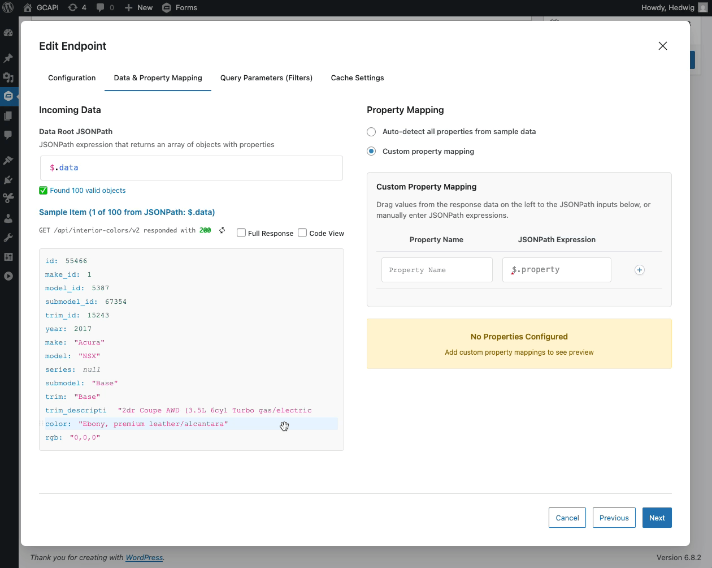
Task: Open the 4 pending updates indicator
Action: [x=77, y=8]
